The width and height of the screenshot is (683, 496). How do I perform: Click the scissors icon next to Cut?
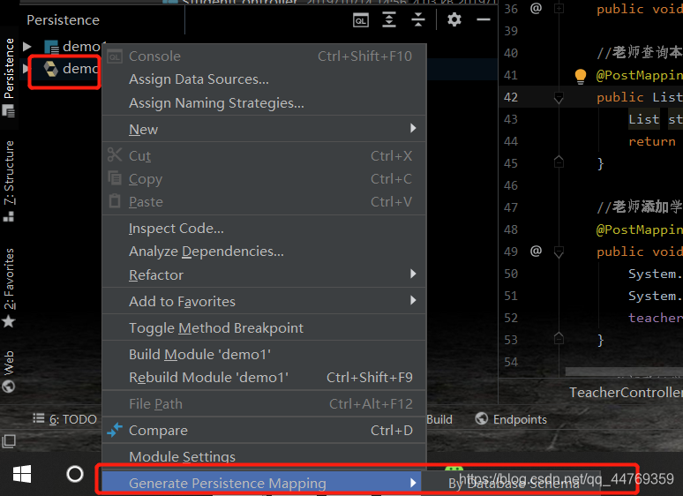pos(115,155)
